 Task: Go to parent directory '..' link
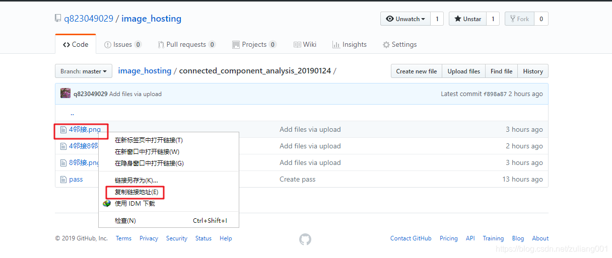click(x=72, y=113)
